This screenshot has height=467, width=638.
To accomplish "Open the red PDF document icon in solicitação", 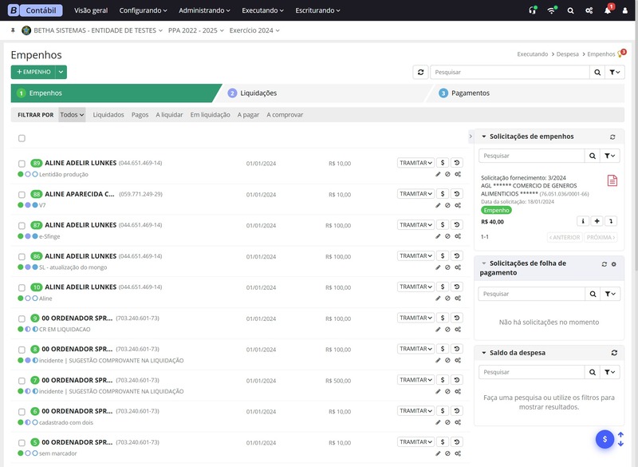I will point(612,180).
